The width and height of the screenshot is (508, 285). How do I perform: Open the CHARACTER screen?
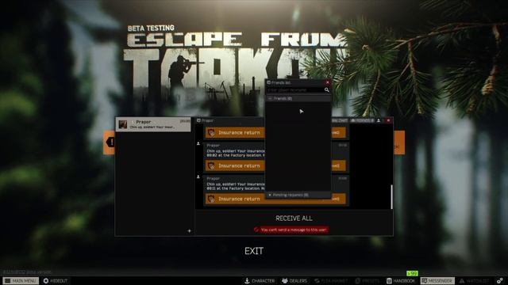pyautogui.click(x=260, y=281)
